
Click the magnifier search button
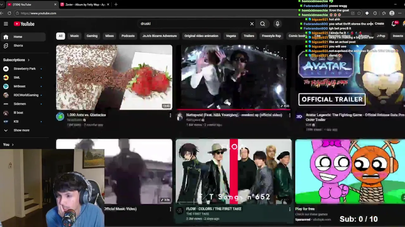(263, 24)
